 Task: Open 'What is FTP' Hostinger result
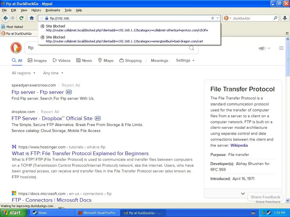coord(80,153)
